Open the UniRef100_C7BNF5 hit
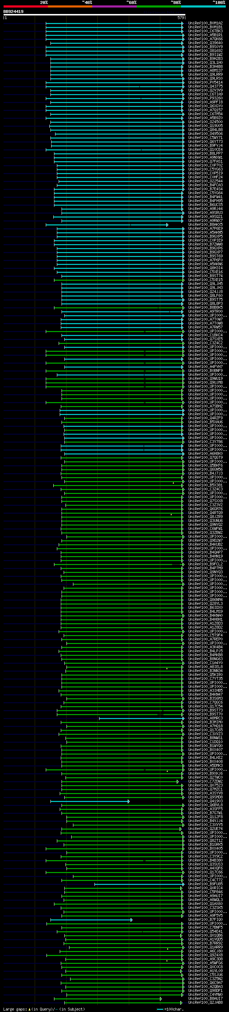This screenshot has height=1012, width=229. [205, 928]
